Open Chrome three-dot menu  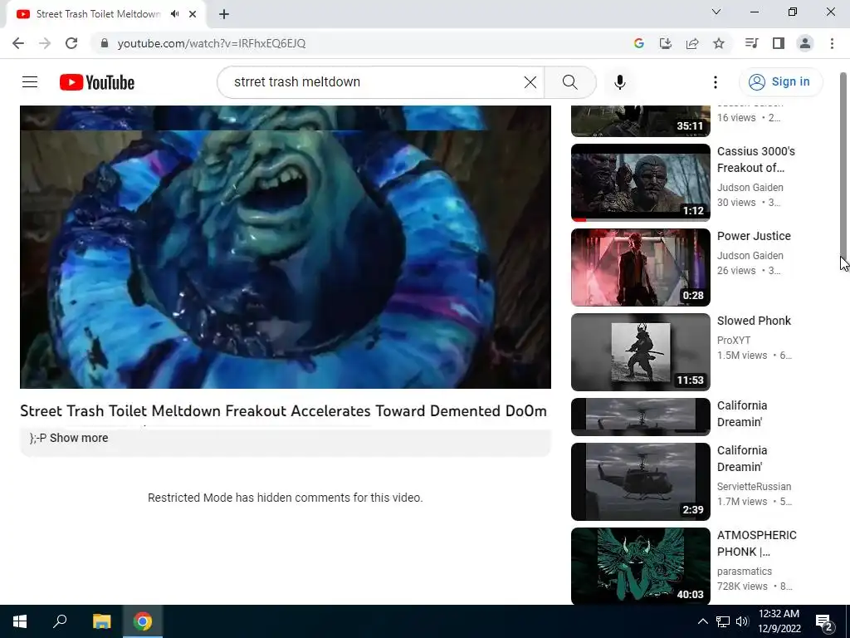click(832, 43)
